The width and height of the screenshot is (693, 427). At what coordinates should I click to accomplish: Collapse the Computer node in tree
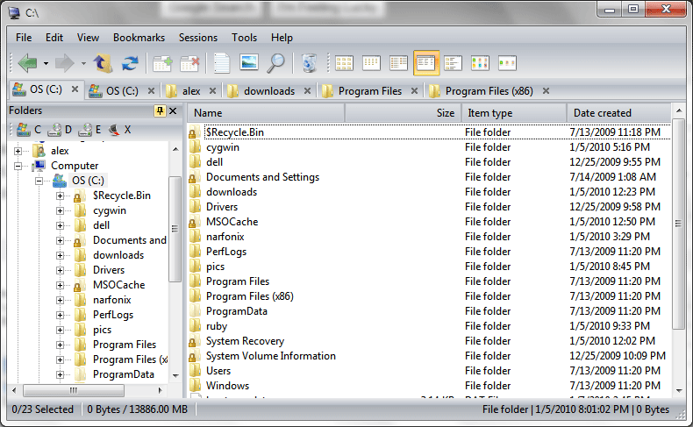click(x=18, y=166)
